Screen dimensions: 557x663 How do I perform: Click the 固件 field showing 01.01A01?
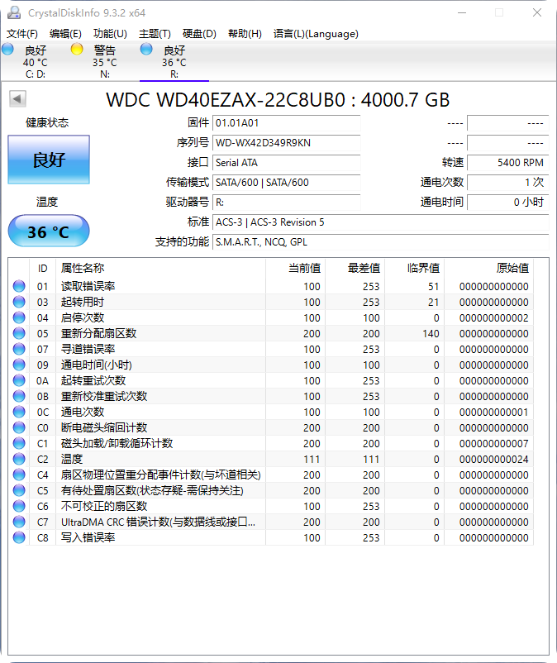coord(287,123)
